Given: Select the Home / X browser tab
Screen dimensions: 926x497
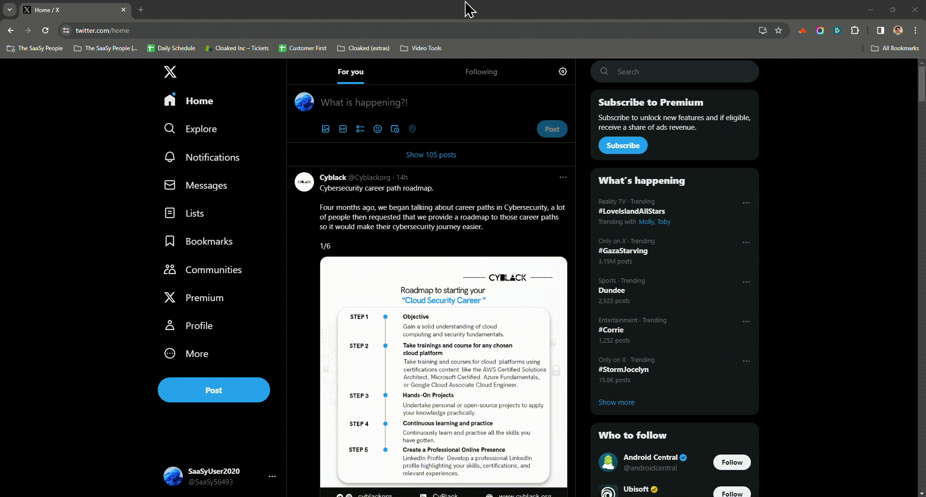Looking at the screenshot, I should click(x=75, y=10).
